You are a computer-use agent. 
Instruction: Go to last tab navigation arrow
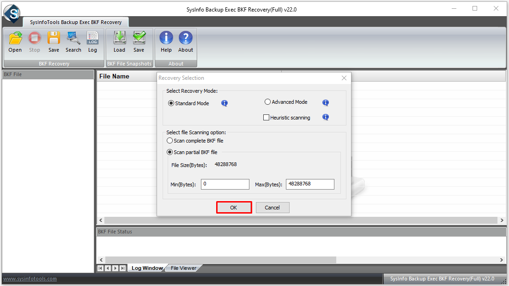pyautogui.click(x=122, y=268)
